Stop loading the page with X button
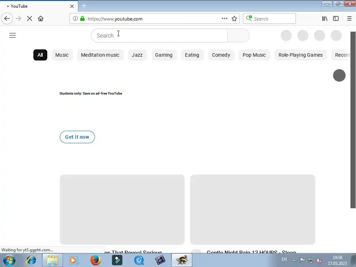This screenshot has height=267, width=356. tap(30, 19)
